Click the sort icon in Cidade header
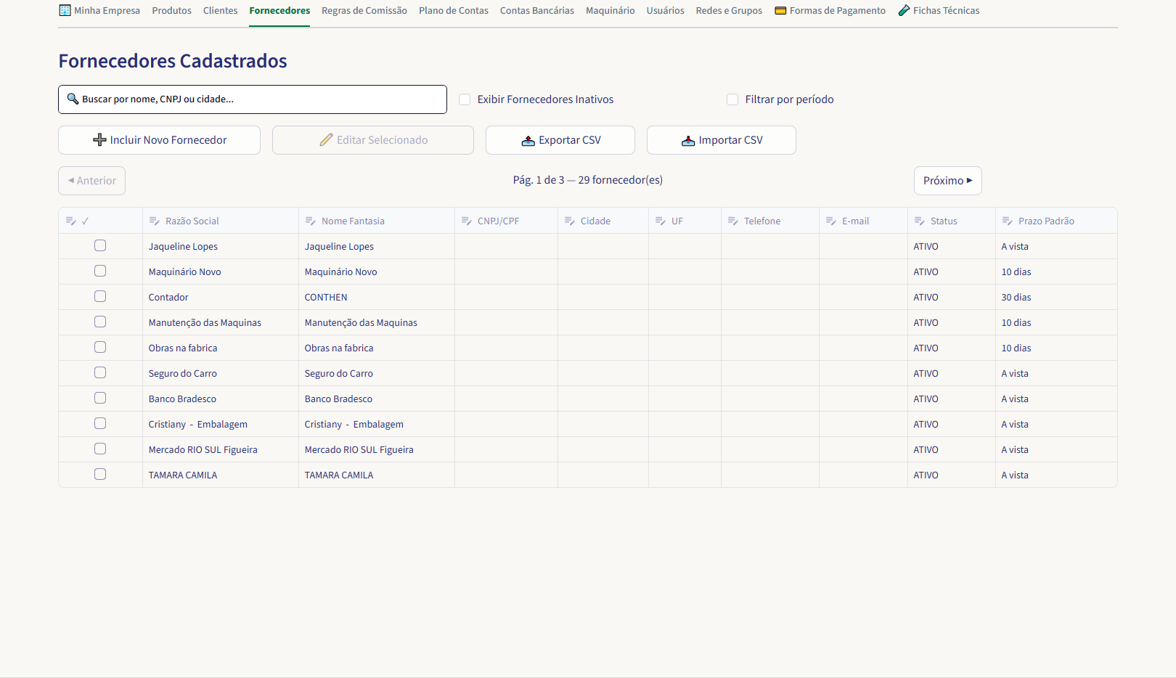 click(x=569, y=221)
